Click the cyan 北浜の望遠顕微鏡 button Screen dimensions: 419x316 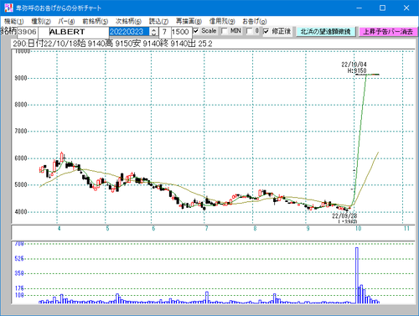click(326, 32)
